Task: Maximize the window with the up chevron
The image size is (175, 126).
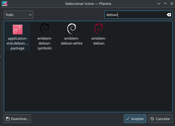Action: 165,4
